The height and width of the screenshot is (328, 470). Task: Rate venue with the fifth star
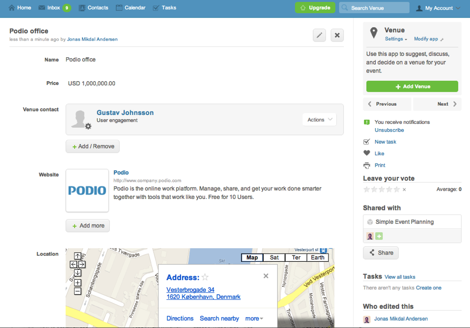pos(397,190)
